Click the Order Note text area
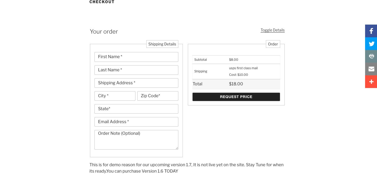Screen dimensions: 377x185 (x=136, y=140)
